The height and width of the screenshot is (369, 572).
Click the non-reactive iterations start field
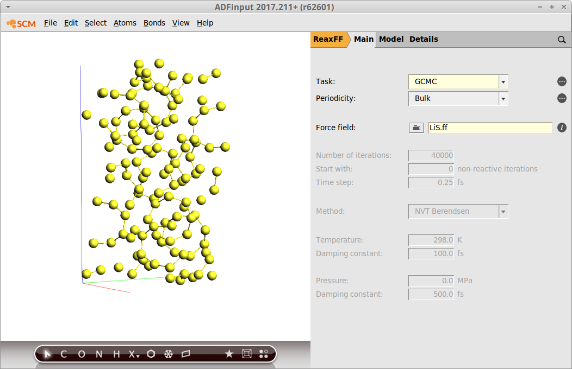point(431,169)
